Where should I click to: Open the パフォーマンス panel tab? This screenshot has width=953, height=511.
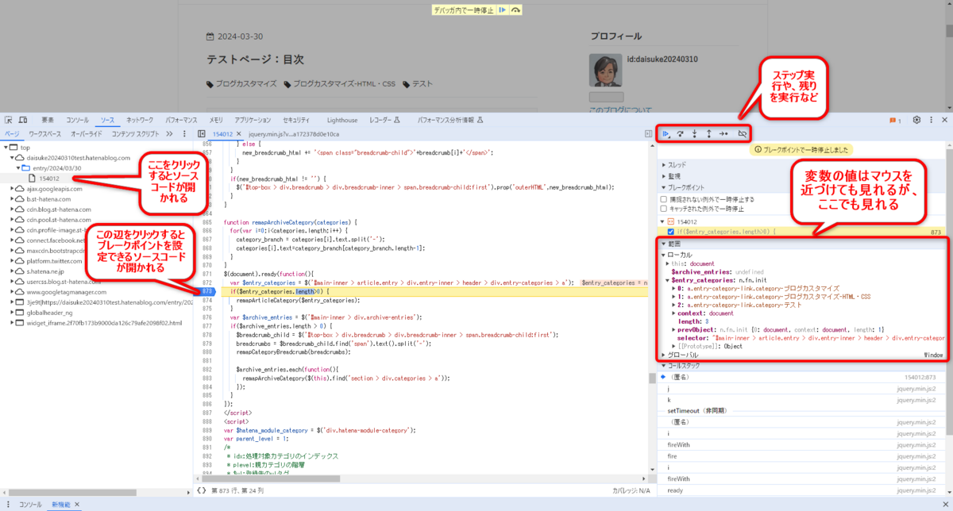[182, 121]
